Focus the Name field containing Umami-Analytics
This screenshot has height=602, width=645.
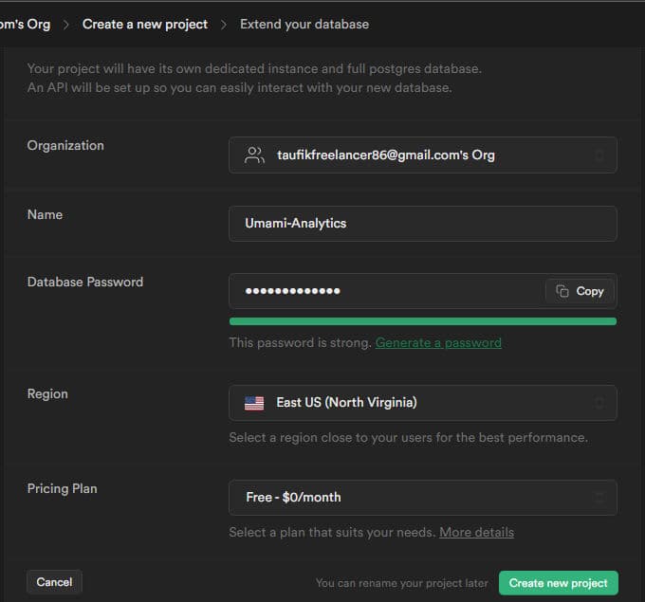422,224
